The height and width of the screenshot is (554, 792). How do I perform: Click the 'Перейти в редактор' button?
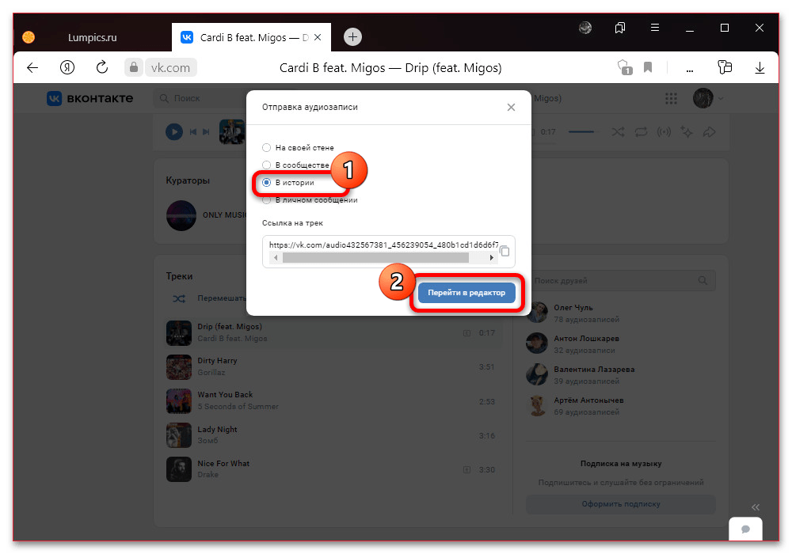click(x=466, y=293)
